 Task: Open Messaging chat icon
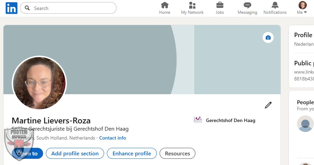[247, 5]
